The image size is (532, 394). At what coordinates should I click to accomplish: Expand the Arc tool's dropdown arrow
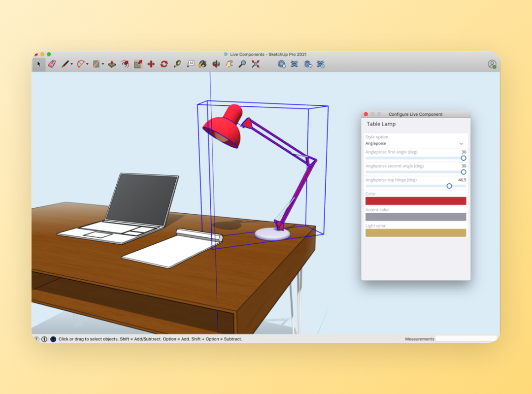(x=87, y=65)
